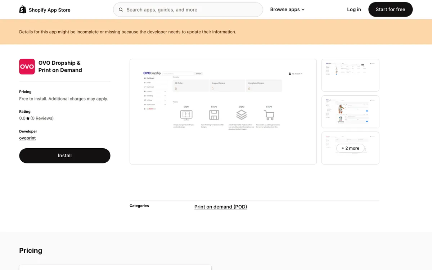Open the ovoprint developer link
The width and height of the screenshot is (432, 270).
tap(27, 138)
